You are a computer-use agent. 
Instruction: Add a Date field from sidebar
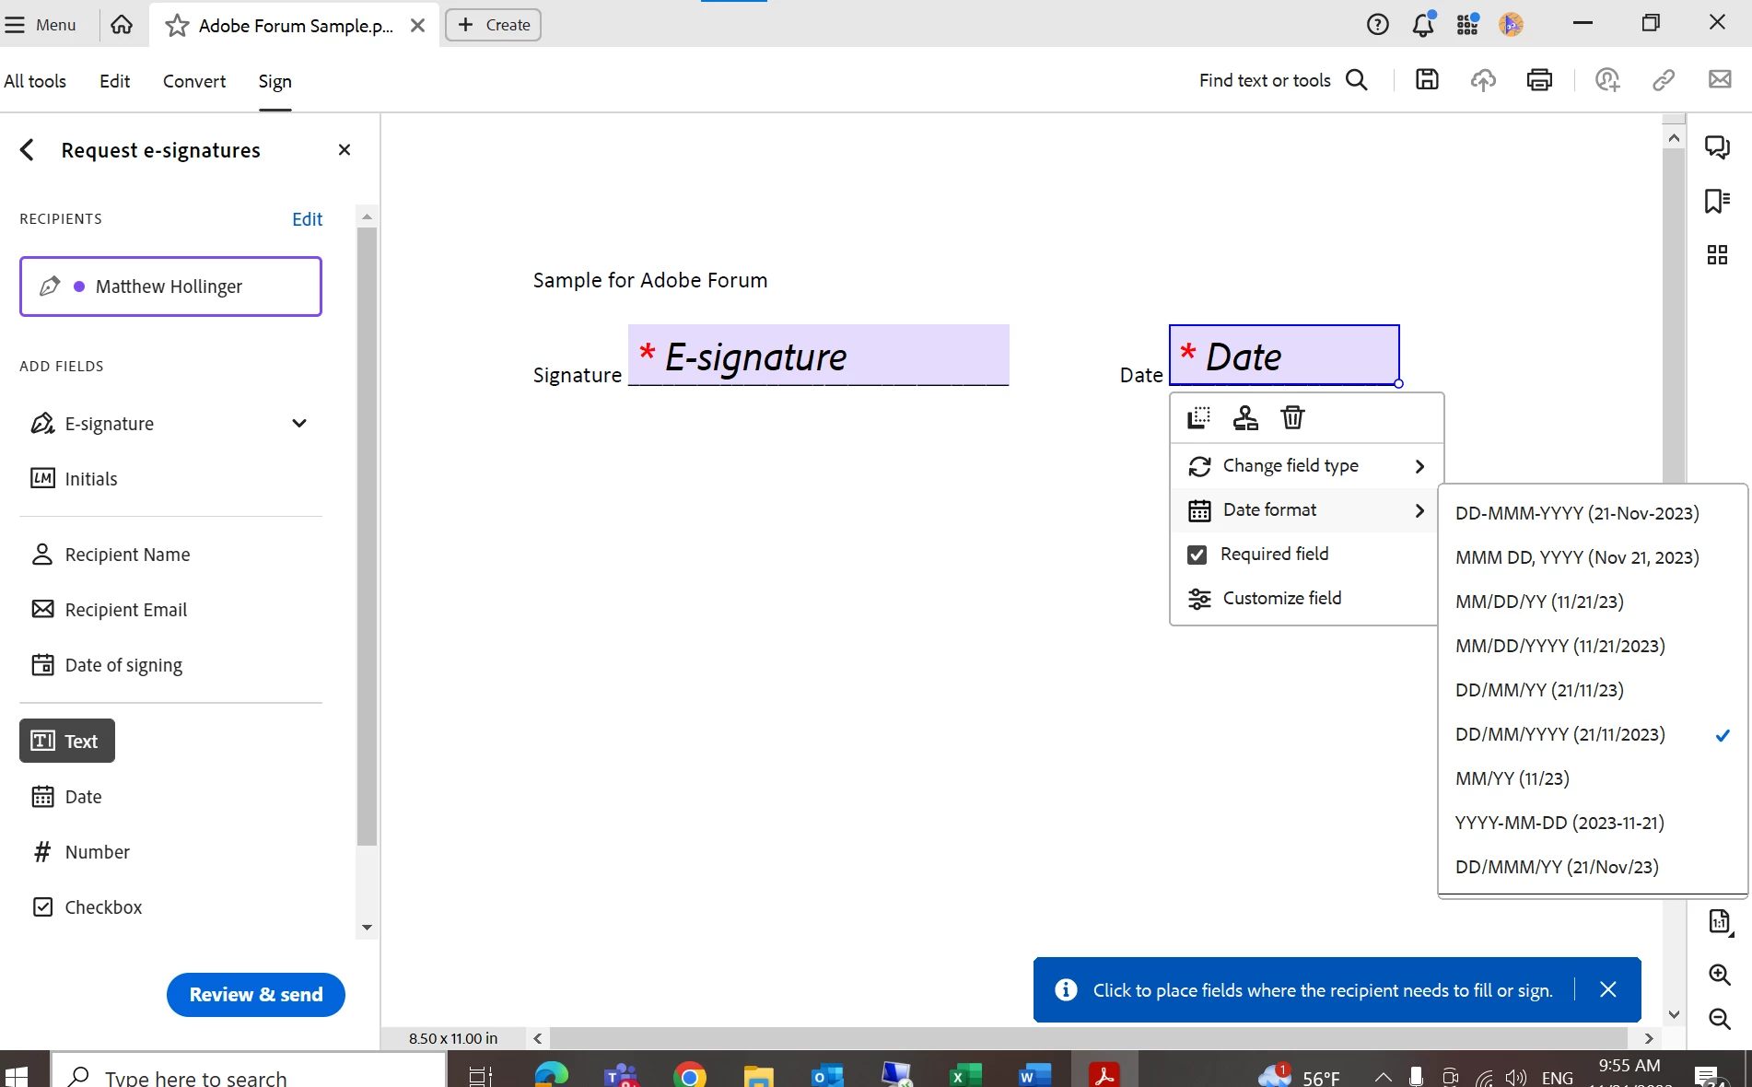[x=66, y=797]
